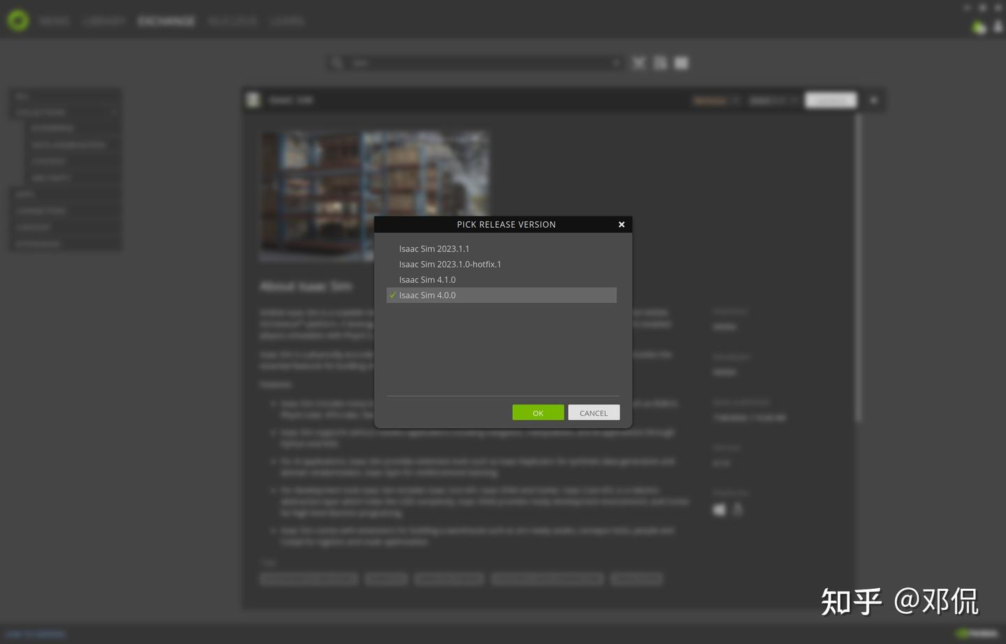The height and width of the screenshot is (644, 1006).
Task: Select EXTENSIONS in the sidebar
Action: (65, 244)
